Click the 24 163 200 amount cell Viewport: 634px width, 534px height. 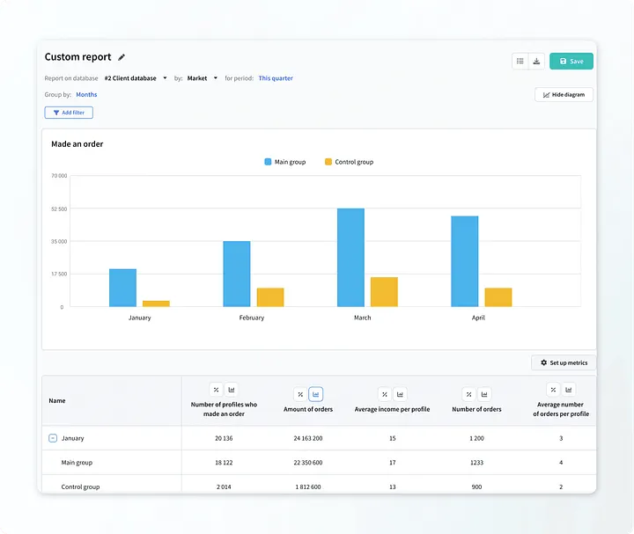pos(308,438)
